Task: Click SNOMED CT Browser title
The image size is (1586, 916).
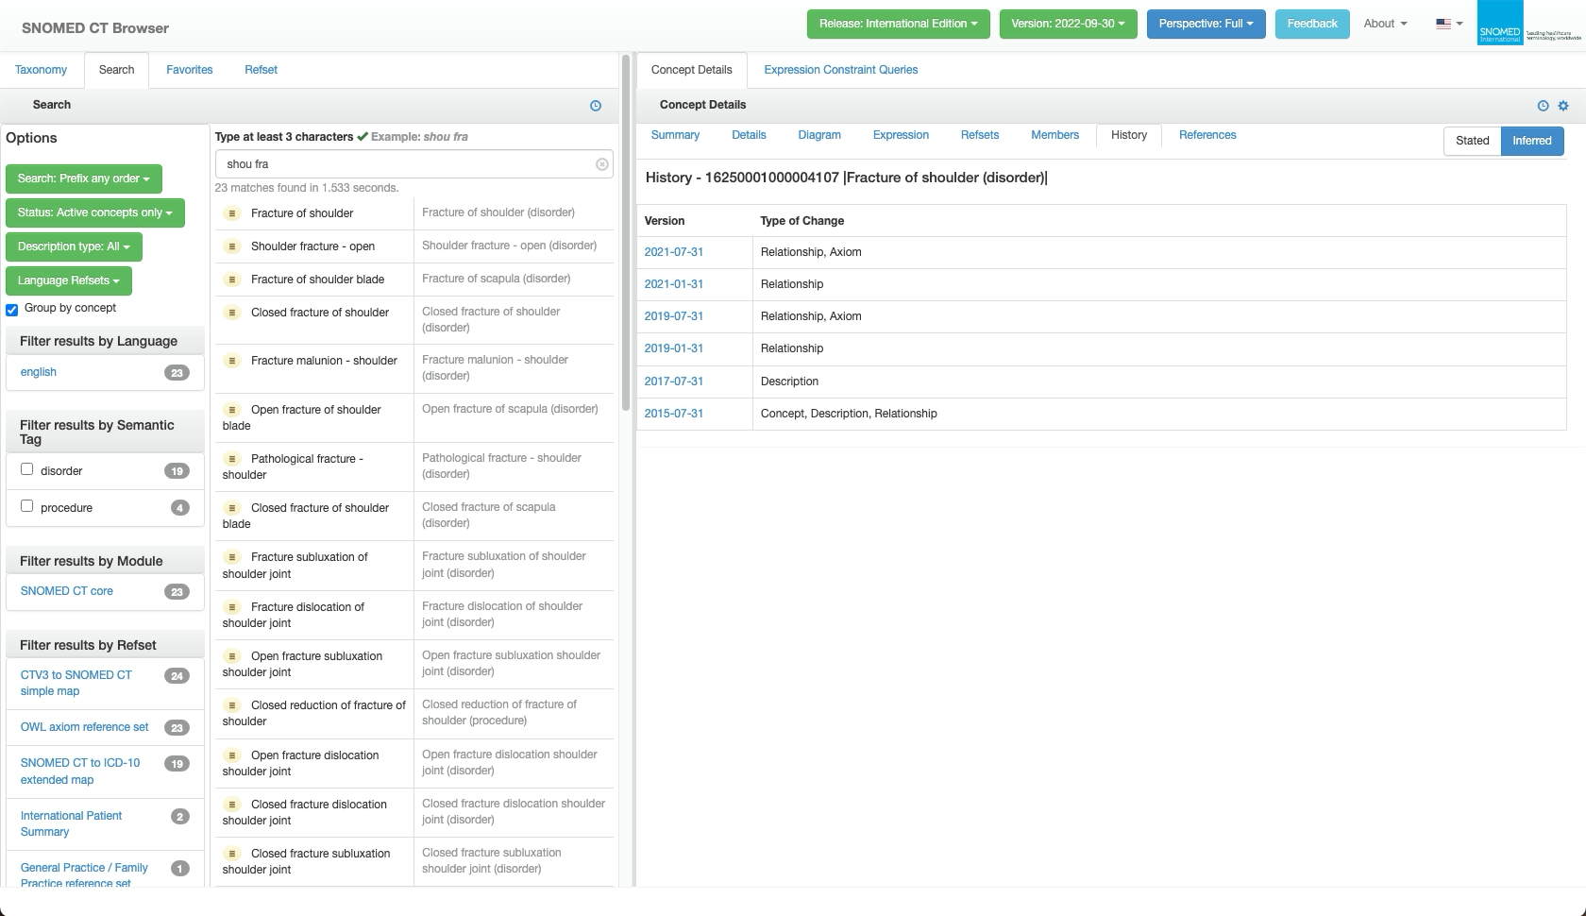Action: coord(95,27)
